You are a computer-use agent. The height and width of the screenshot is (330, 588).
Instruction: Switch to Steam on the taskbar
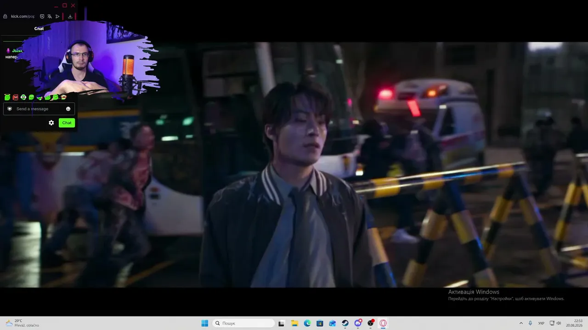pos(345,323)
